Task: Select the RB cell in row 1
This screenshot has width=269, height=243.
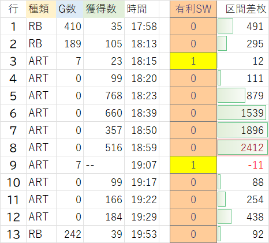Action: point(41,27)
